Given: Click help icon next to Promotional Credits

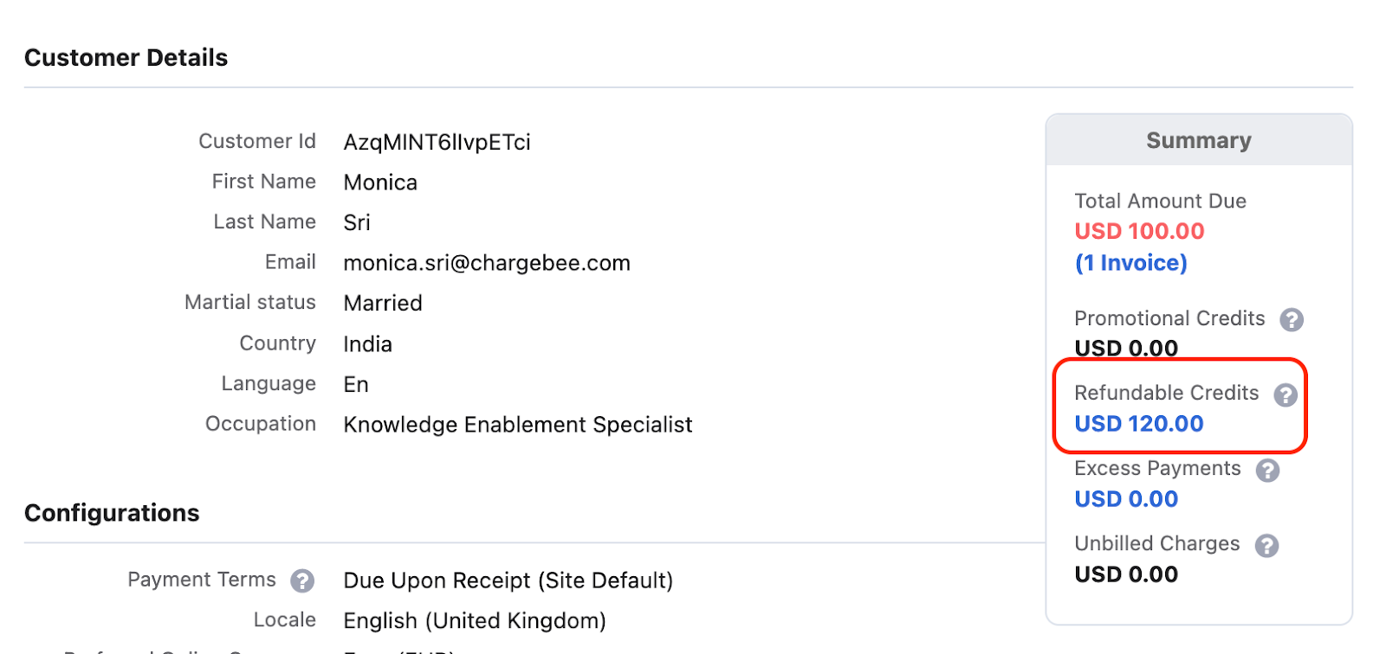Looking at the screenshot, I should pos(1292,320).
